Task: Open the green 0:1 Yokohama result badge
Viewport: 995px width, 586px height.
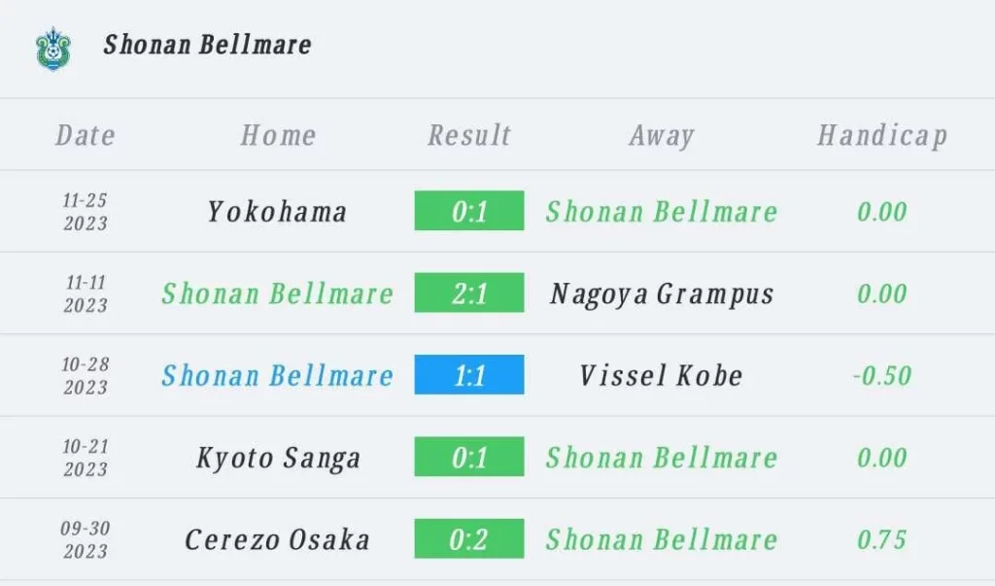Action: click(x=469, y=211)
